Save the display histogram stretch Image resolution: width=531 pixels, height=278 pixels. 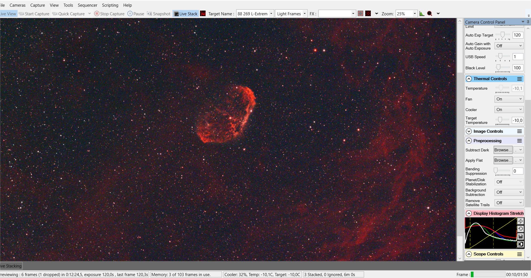tap(520, 237)
